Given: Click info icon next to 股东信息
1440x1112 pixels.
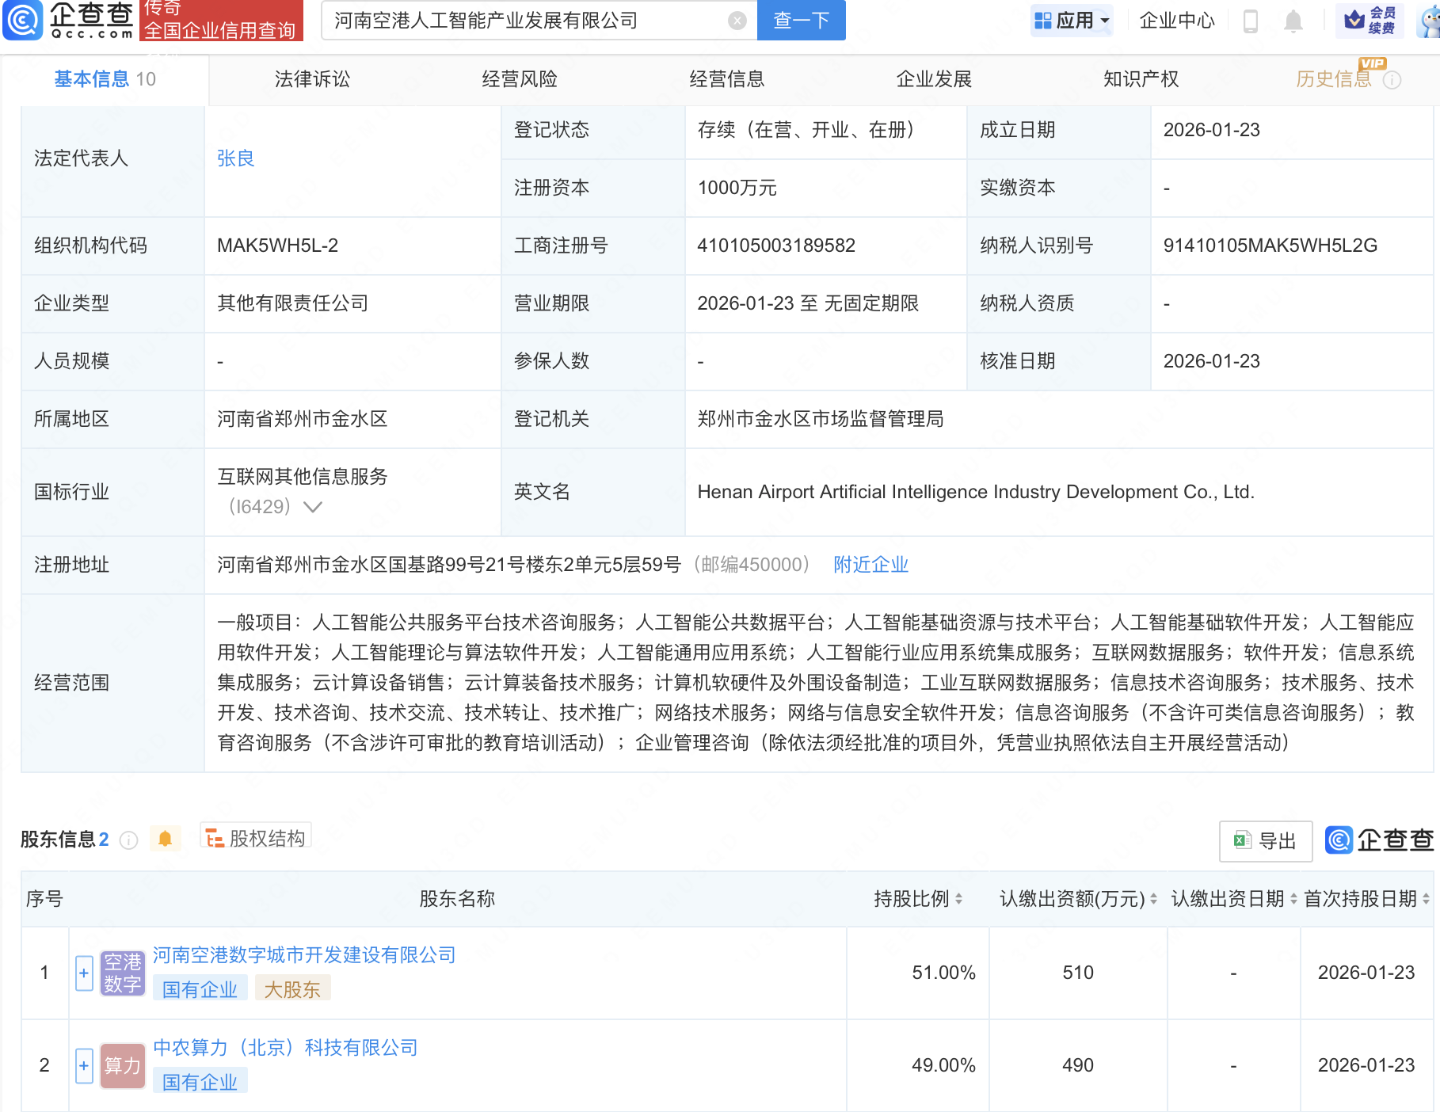Looking at the screenshot, I should (x=129, y=840).
